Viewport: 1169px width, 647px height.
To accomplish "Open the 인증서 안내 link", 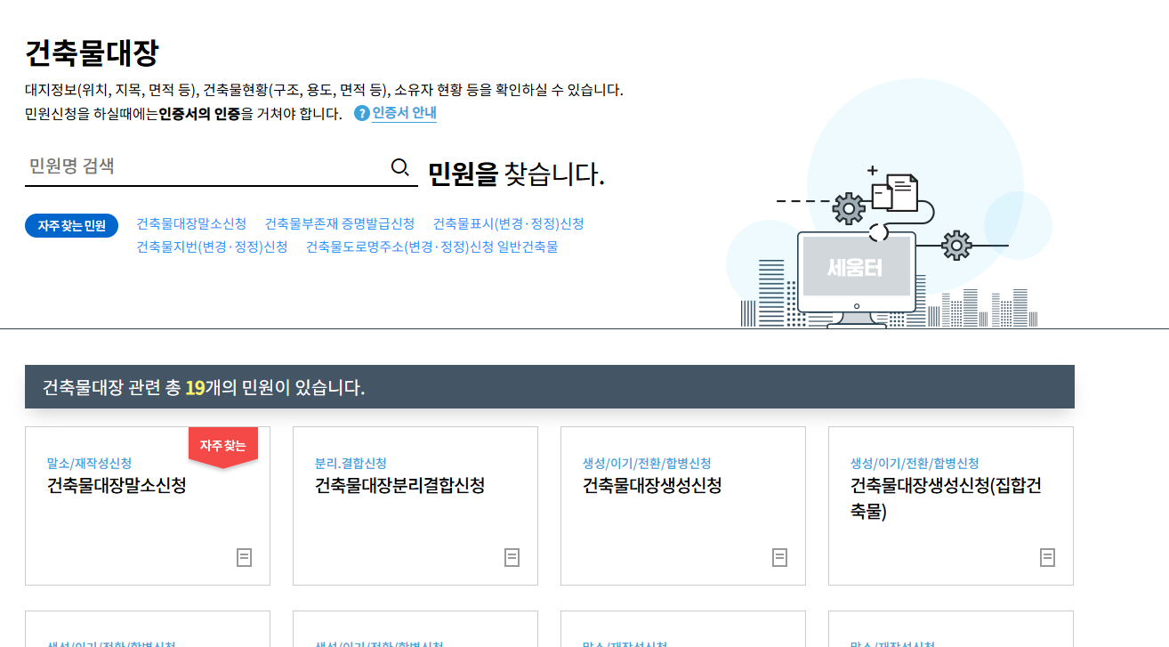I will (x=404, y=113).
